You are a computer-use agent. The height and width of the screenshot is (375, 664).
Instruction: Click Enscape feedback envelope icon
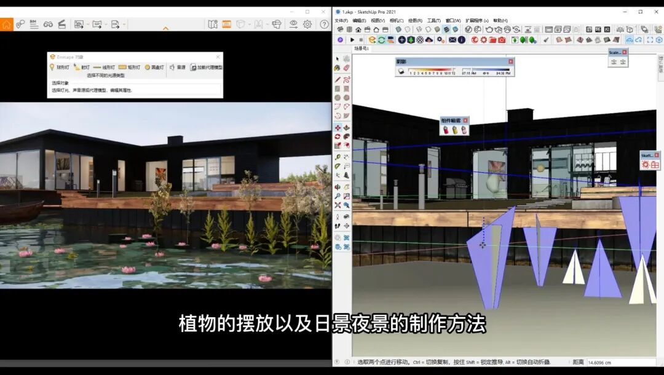[453, 40]
